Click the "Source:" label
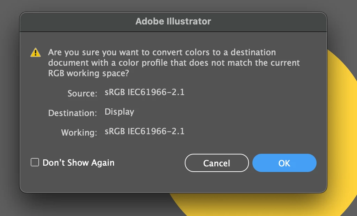The image size is (357, 216). (x=82, y=93)
